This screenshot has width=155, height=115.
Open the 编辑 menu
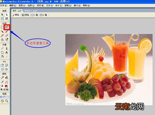click(13, 5)
